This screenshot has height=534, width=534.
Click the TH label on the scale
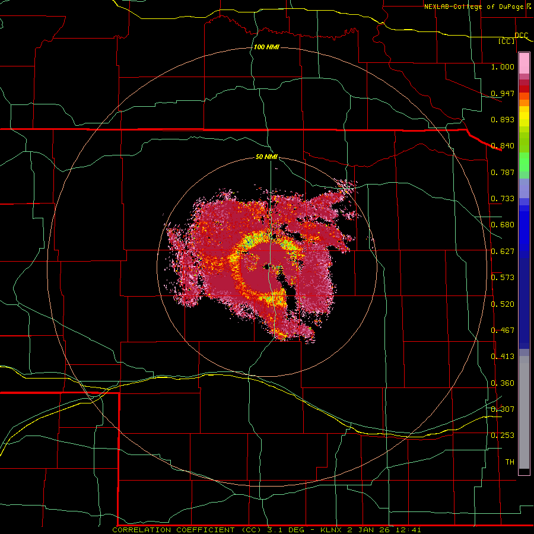point(510,462)
